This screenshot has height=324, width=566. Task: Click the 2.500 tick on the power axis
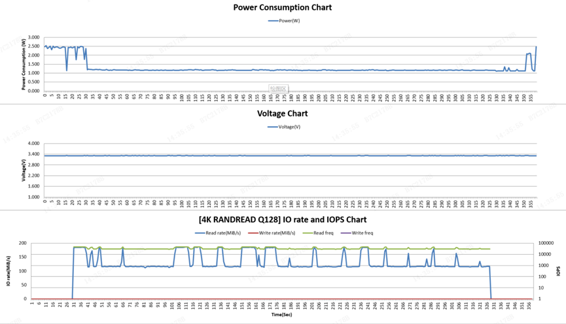[33, 46]
